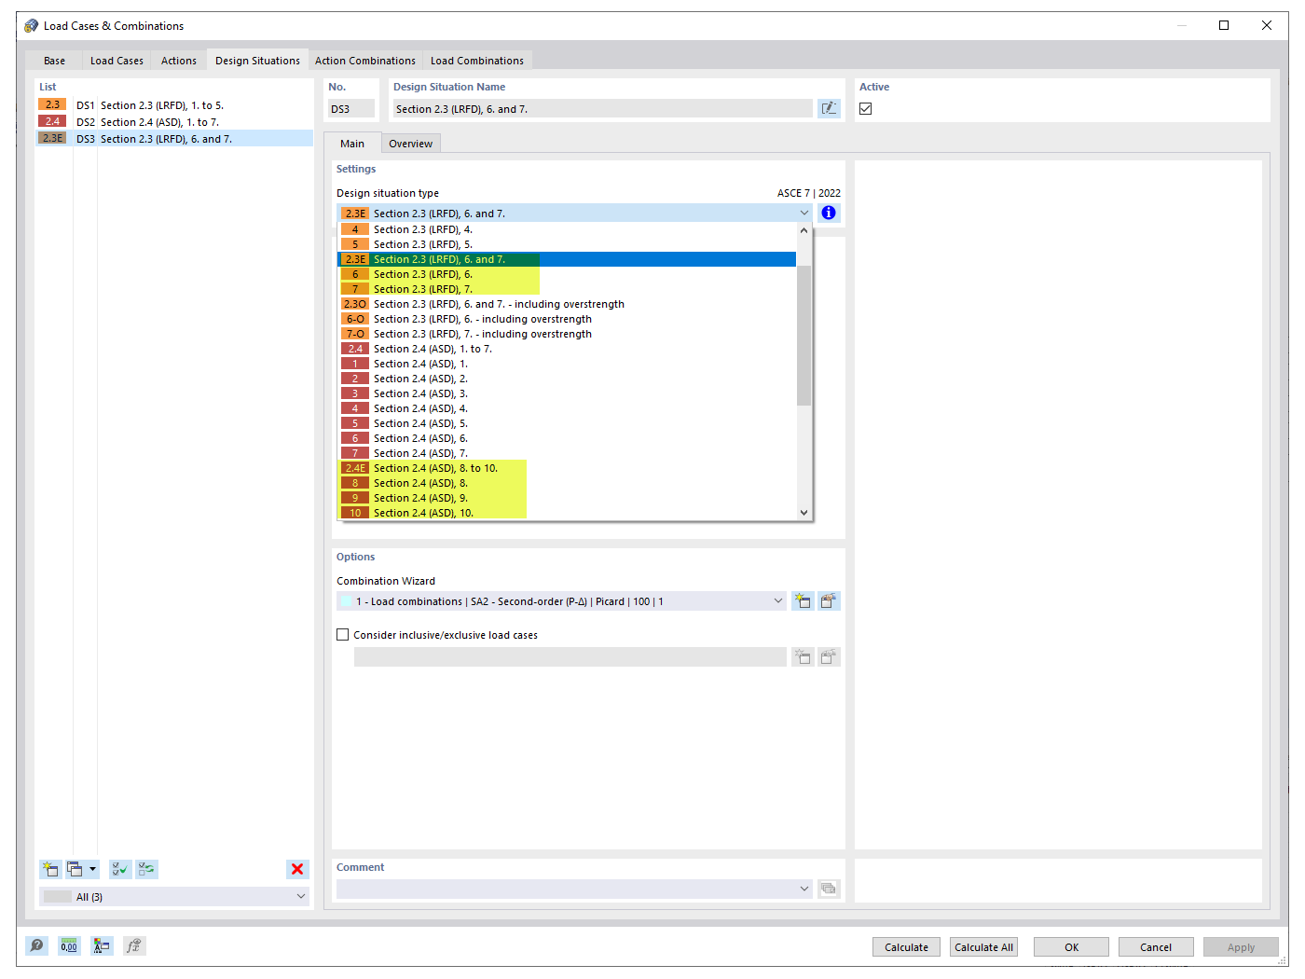Viewport: 1305px width, 979px height.
Task: Switch to the Base tab
Action: coord(55,61)
